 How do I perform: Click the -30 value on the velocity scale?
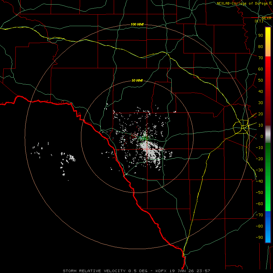click(259, 170)
